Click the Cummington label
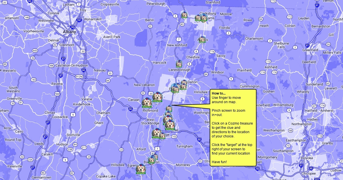Screen dimensions: 343x180 pyautogui.click(x=250, y=86)
